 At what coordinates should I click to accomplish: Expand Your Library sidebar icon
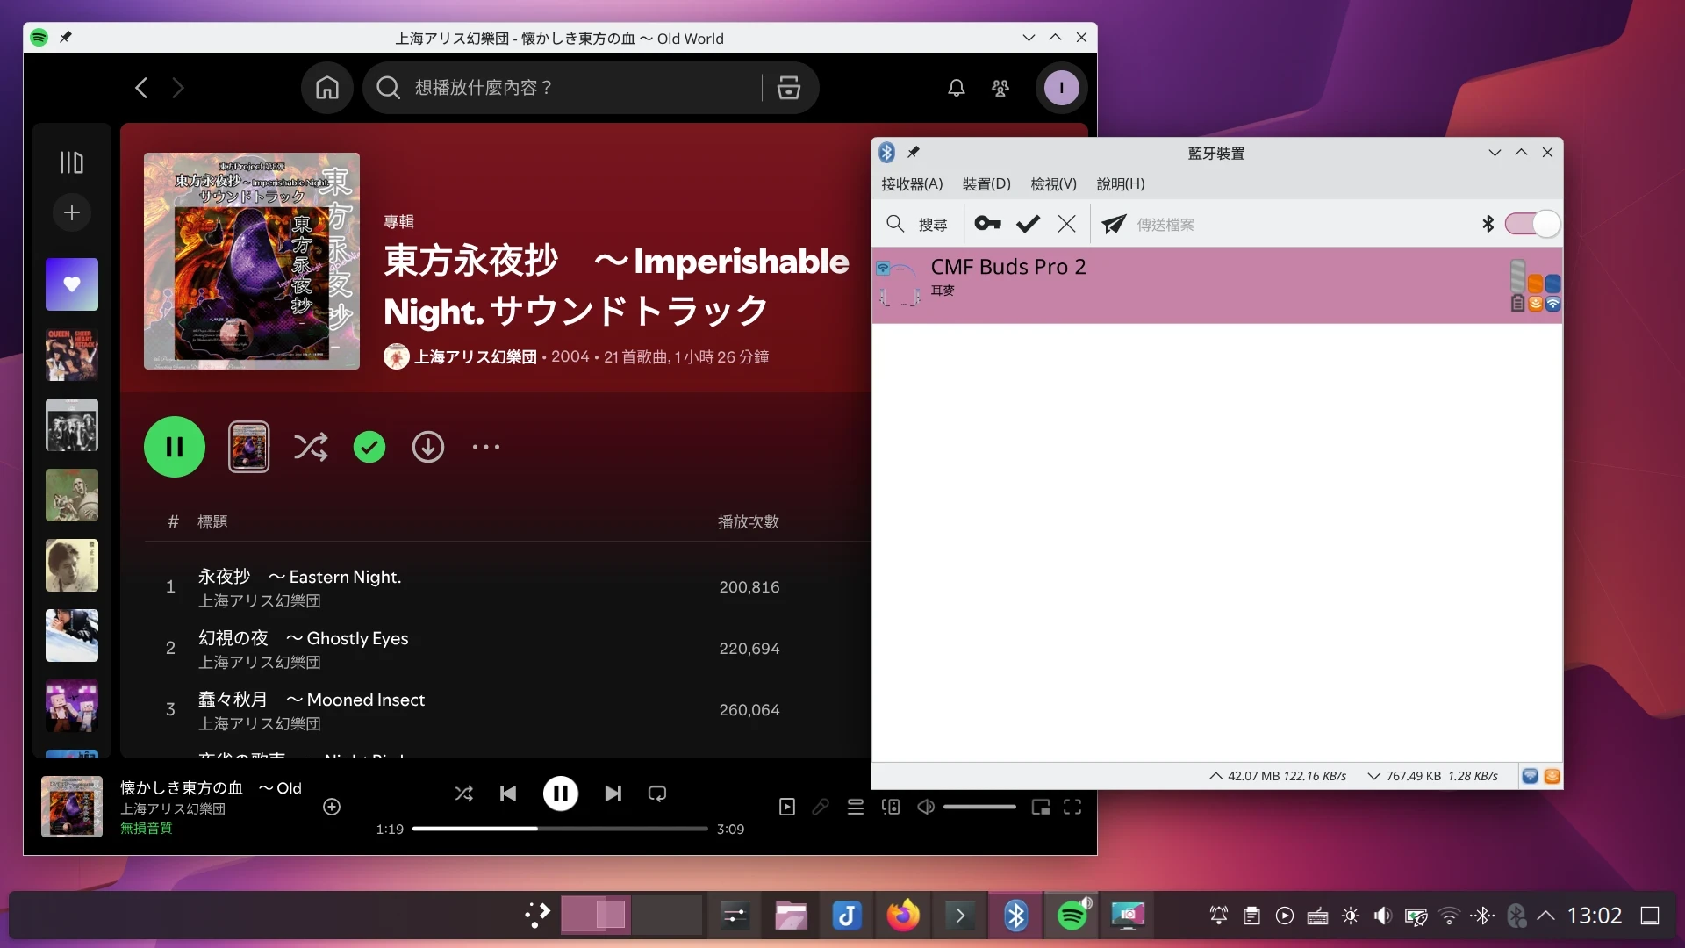[72, 162]
